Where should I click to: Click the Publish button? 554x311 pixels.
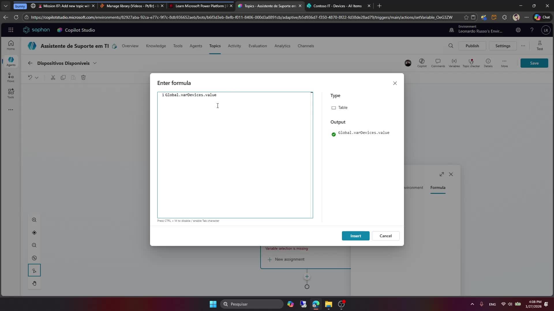(472, 45)
